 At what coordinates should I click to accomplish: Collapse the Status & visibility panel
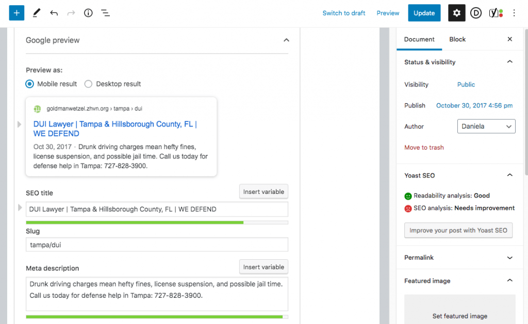[x=510, y=62]
